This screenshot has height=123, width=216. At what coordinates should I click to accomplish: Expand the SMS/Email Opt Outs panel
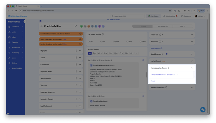pyautogui.click(x=192, y=87)
